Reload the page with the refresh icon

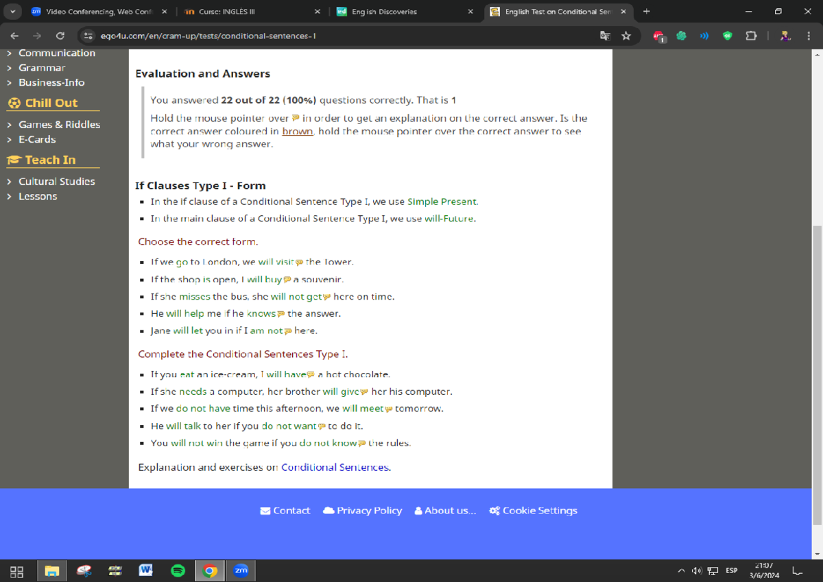tap(60, 36)
